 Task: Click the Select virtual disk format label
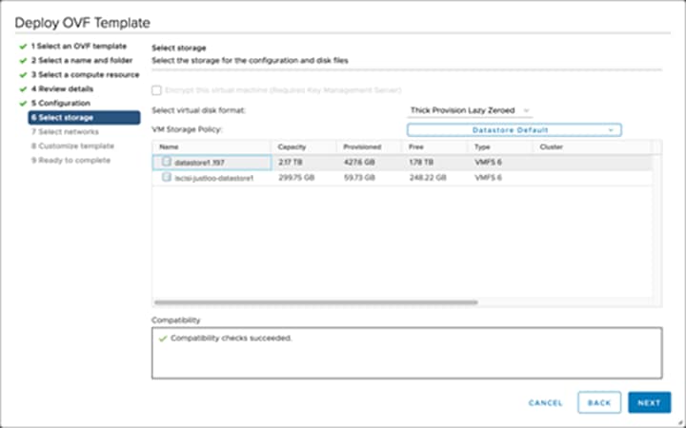tap(198, 110)
